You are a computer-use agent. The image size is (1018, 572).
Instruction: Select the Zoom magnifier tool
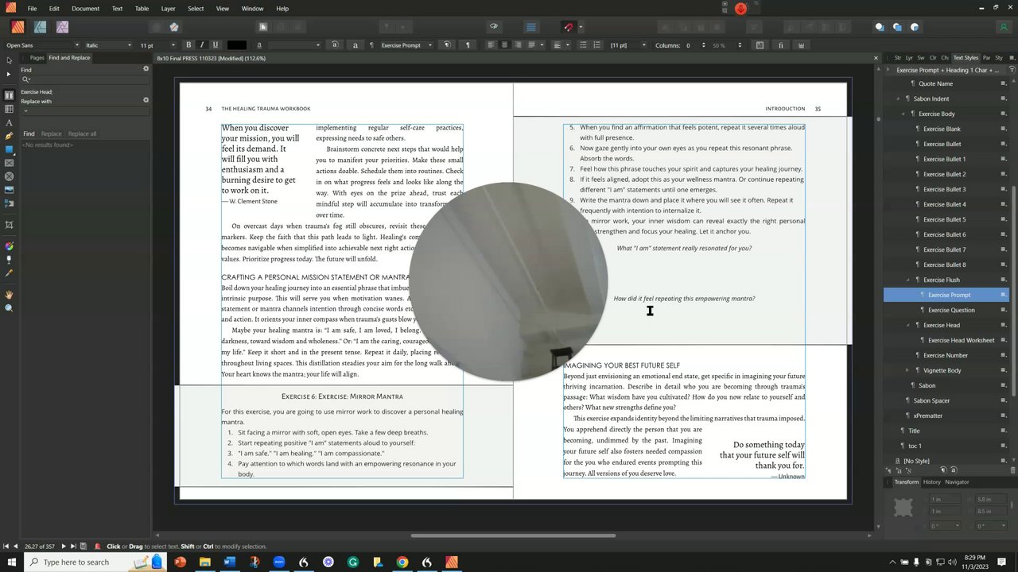pyautogui.click(x=9, y=308)
